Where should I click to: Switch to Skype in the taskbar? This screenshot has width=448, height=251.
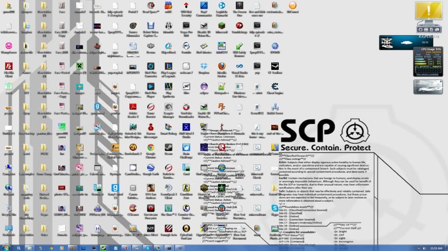pos(147,248)
